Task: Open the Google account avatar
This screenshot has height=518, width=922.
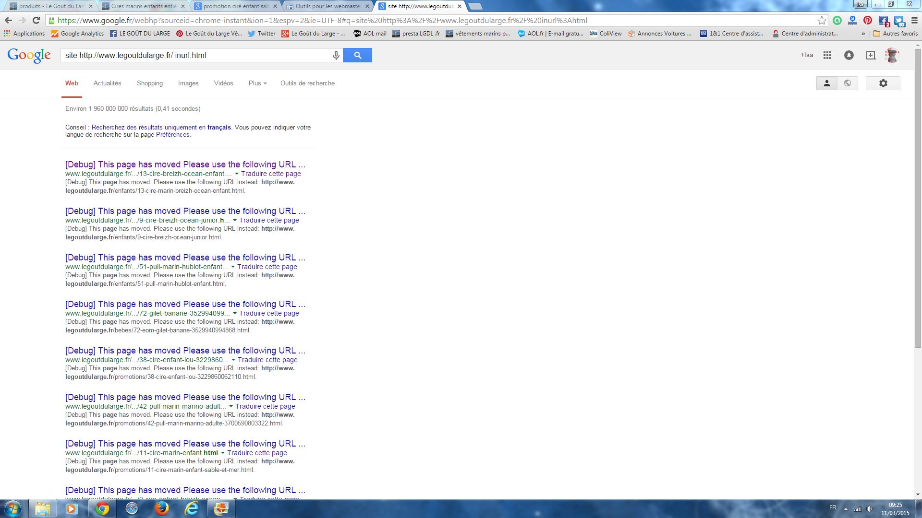Action: coord(892,55)
